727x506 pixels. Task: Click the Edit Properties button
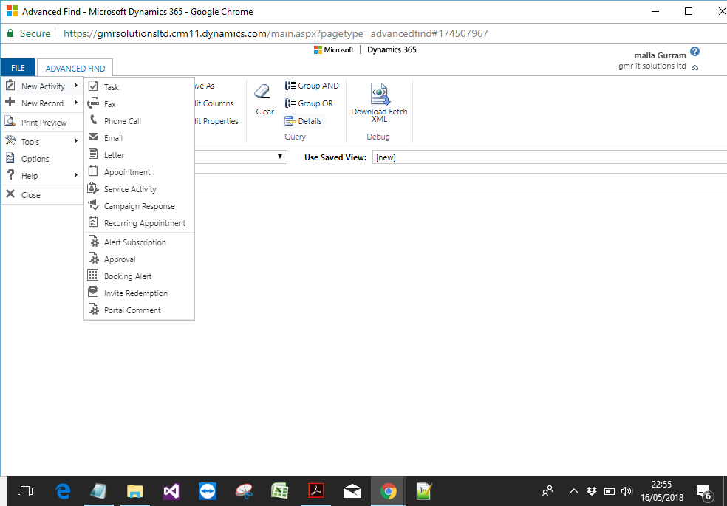pos(216,121)
